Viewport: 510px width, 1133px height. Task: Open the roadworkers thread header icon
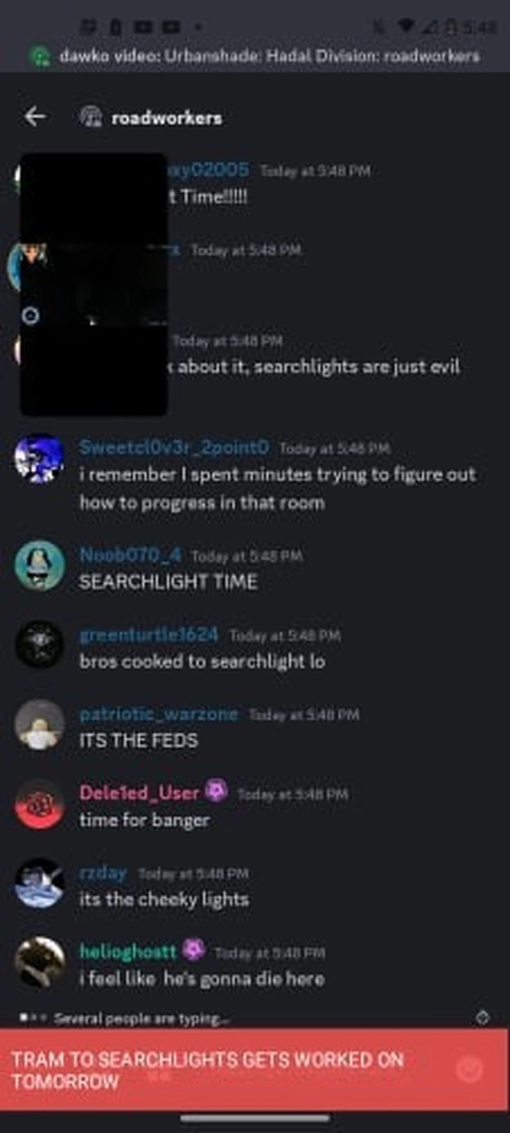[91, 117]
